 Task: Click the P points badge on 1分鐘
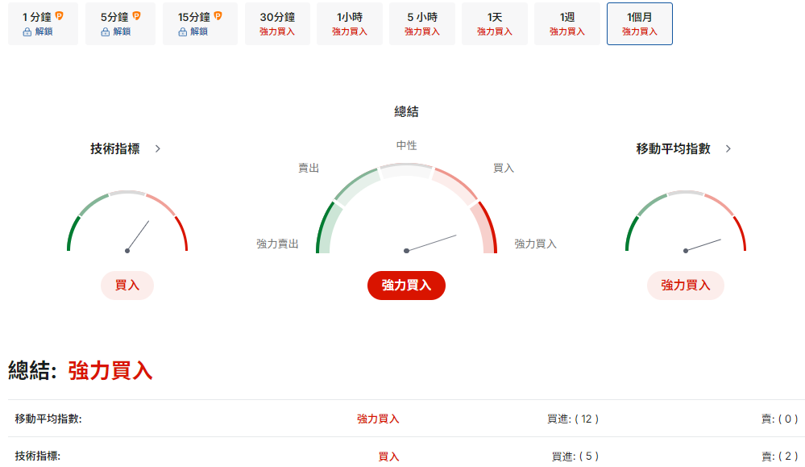coord(60,15)
